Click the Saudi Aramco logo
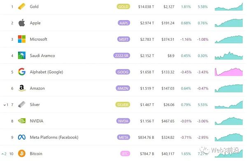 (x=22, y=55)
